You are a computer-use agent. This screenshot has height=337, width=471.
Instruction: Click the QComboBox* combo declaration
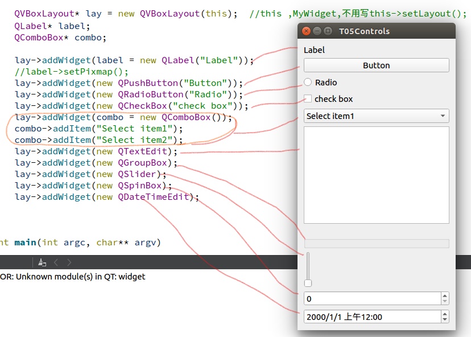[60, 38]
